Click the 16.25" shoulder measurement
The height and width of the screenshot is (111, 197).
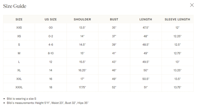[82, 70]
